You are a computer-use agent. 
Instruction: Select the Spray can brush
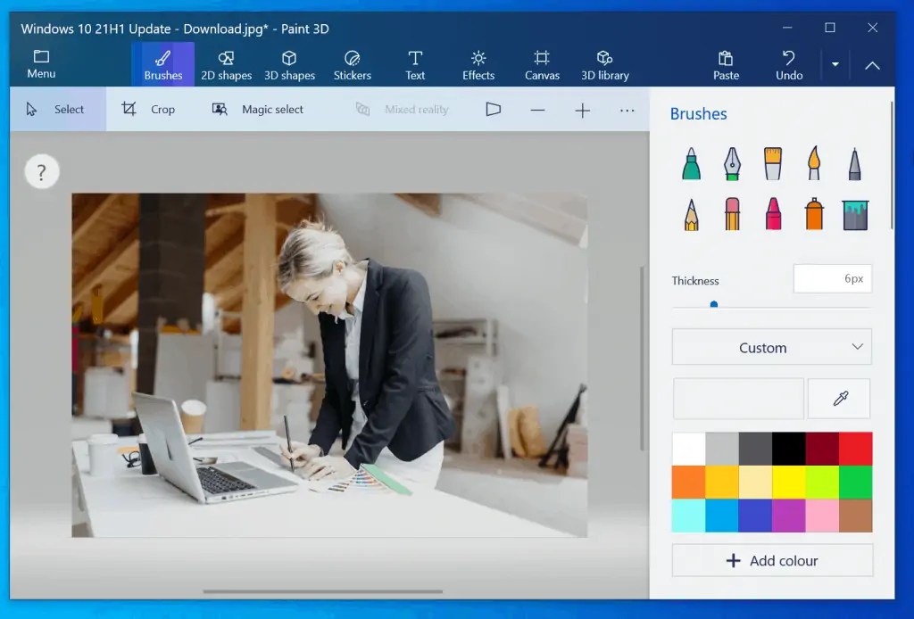pos(813,214)
